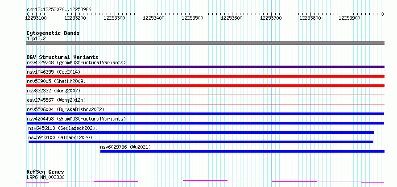This screenshot has height=187, width=397.
Task: Open nsv529005 (Shaikh2009) variant label
Action: (x=56, y=81)
